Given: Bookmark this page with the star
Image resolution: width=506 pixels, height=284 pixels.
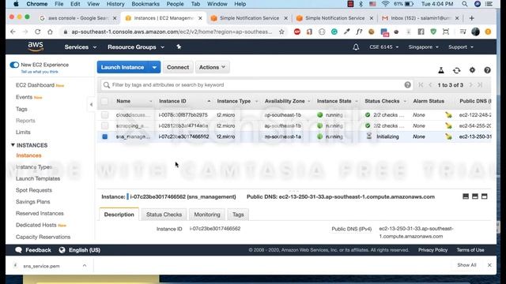Looking at the screenshot, I should (x=281, y=32).
